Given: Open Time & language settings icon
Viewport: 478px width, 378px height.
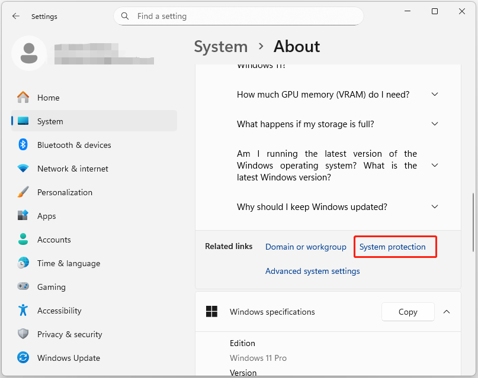Looking at the screenshot, I should pos(23,263).
